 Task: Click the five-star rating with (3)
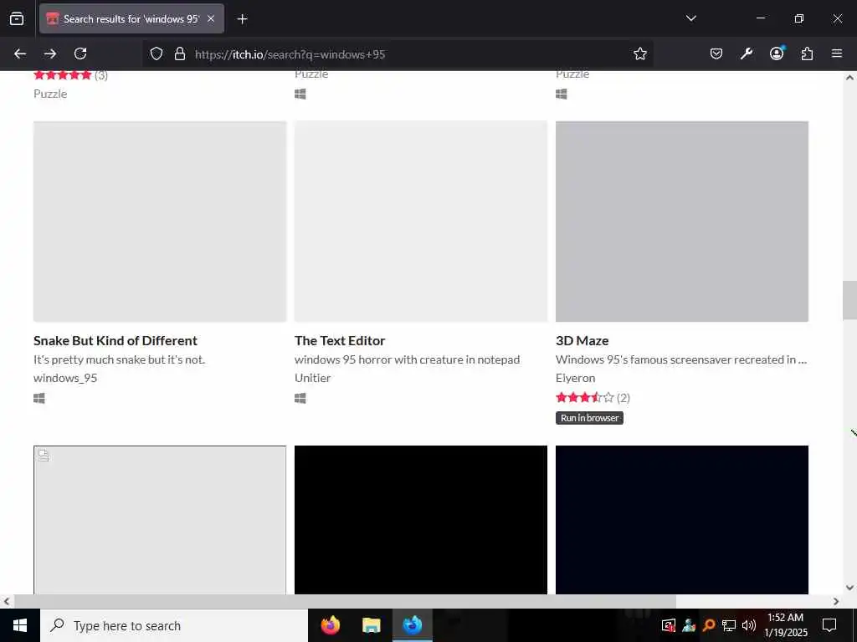(62, 75)
